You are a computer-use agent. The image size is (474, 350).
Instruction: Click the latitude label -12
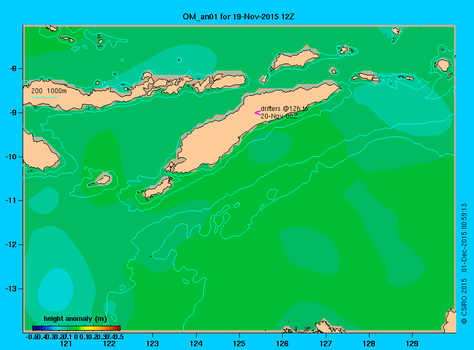point(11,244)
